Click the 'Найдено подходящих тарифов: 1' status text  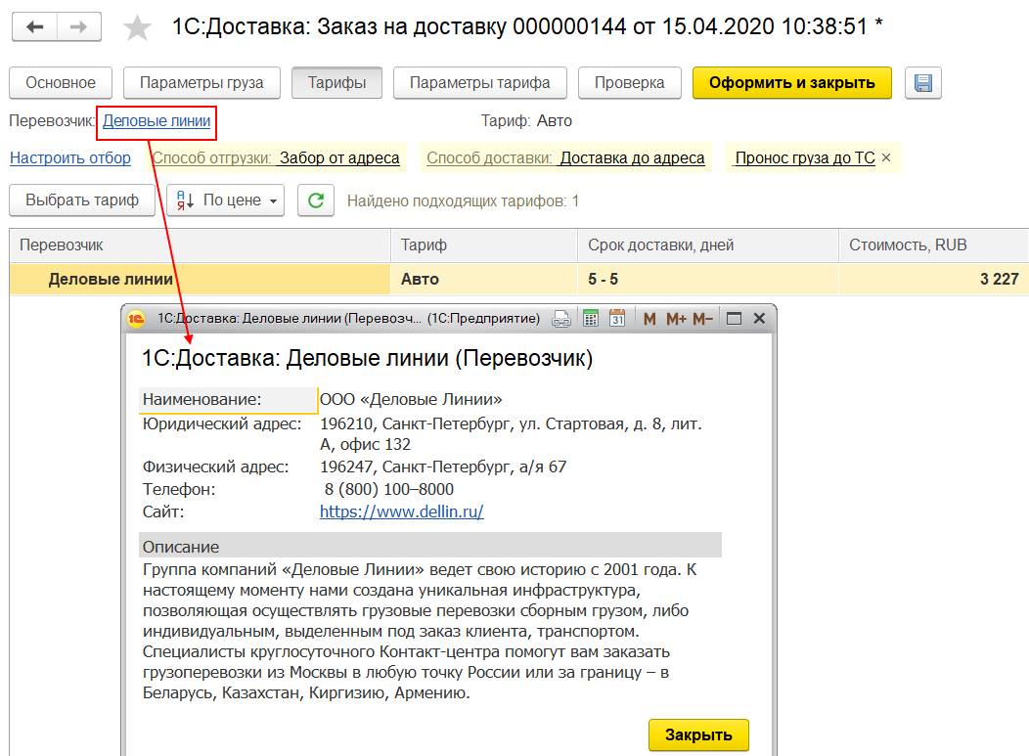pos(463,200)
